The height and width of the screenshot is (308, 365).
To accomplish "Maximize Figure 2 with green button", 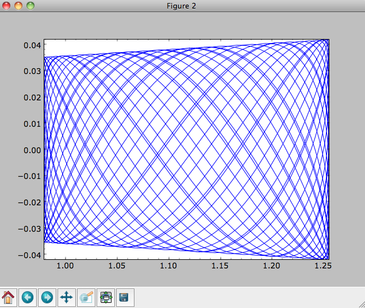I will (30, 6).
